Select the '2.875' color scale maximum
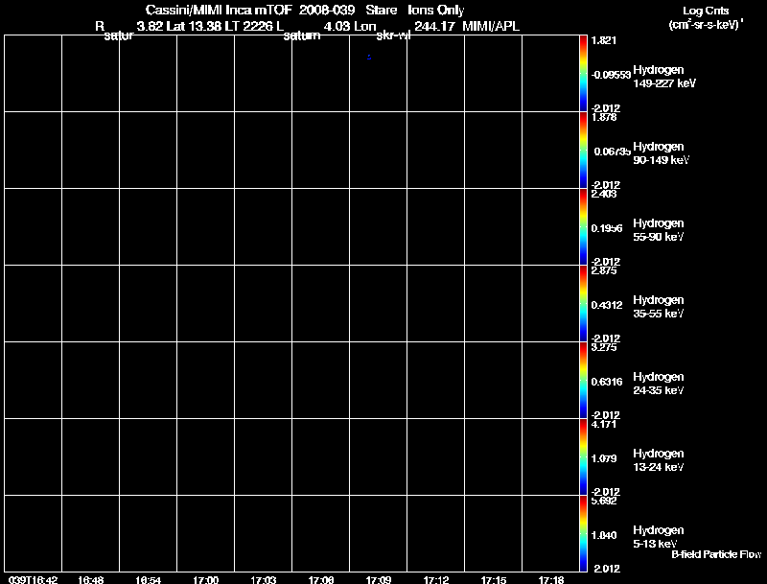This screenshot has height=584, width=767. [x=604, y=271]
